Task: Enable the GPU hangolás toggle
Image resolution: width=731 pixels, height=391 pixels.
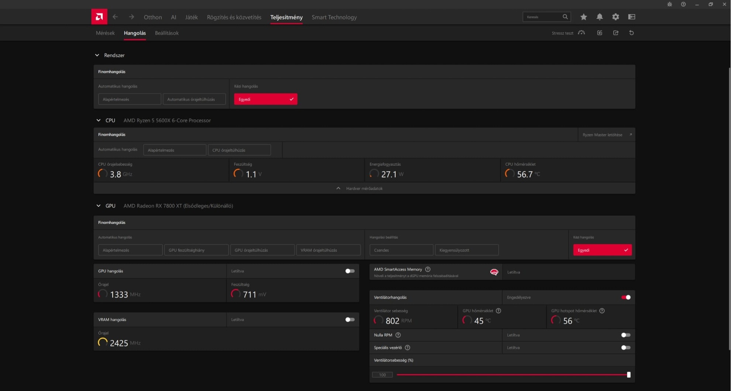Action: coord(350,271)
